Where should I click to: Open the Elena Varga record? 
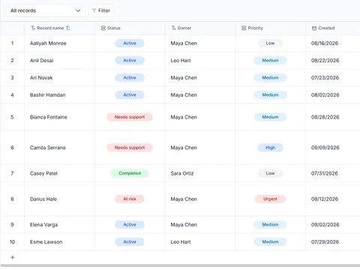coord(43,225)
